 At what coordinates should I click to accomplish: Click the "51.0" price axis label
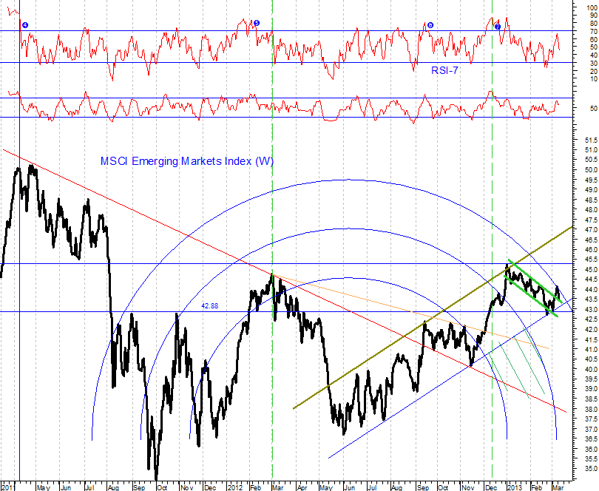pos(591,150)
